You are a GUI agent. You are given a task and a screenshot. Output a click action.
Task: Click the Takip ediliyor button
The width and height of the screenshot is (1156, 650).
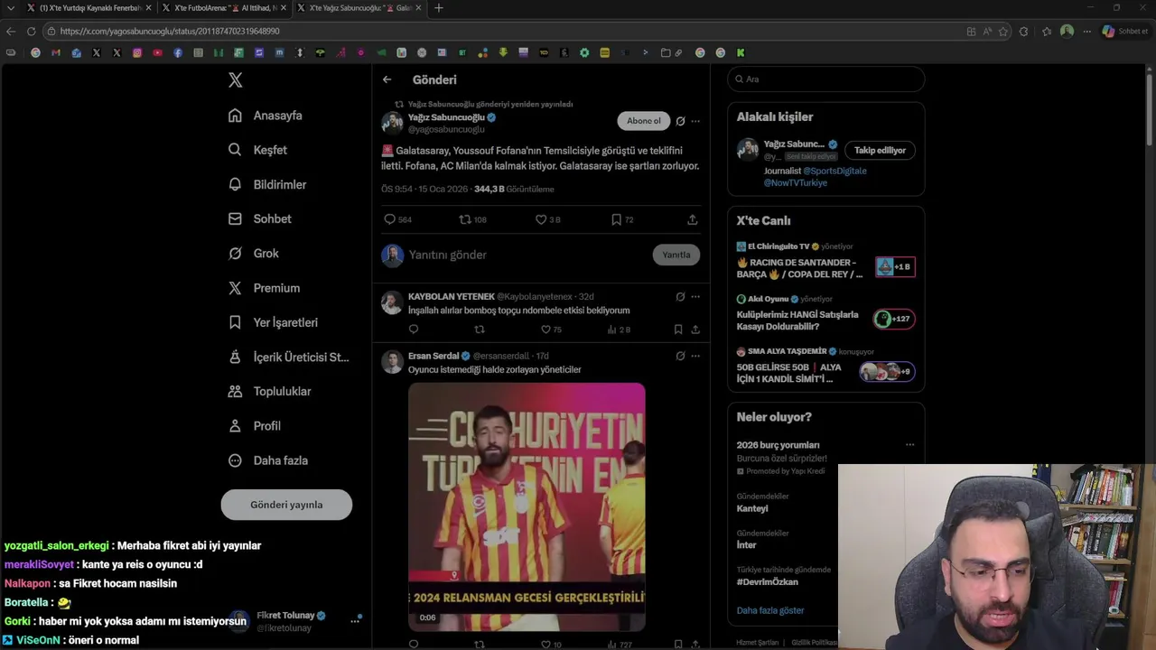pyautogui.click(x=880, y=150)
